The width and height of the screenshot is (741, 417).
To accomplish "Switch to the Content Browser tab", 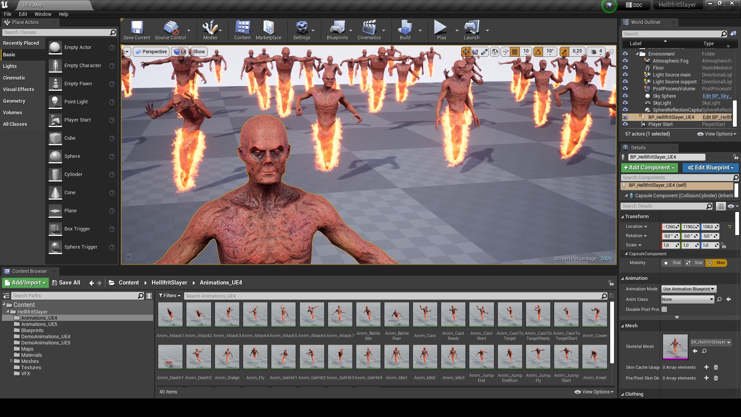I will [x=30, y=271].
